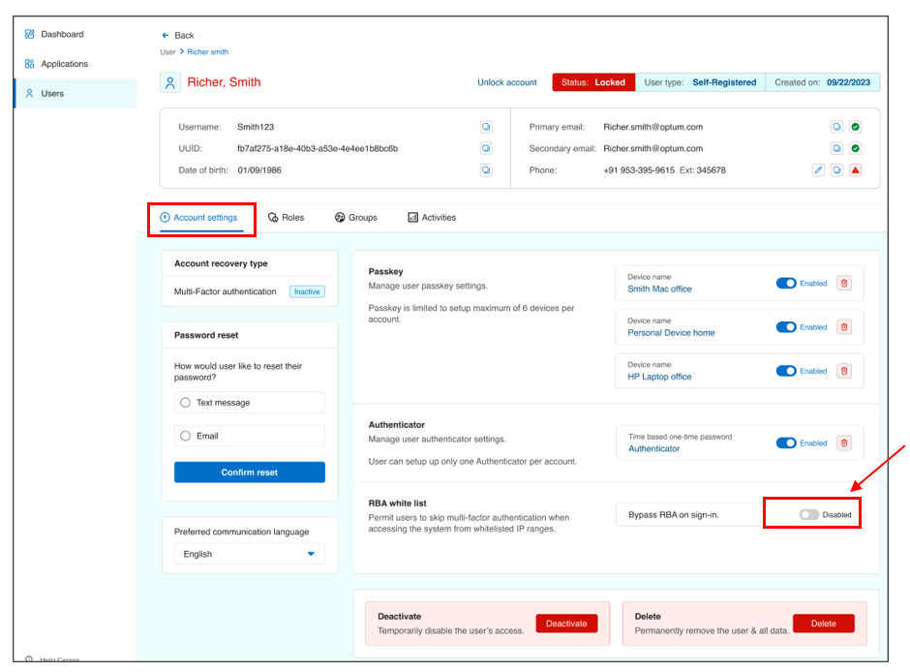The image size is (910, 672).
Task: Click the Applications sidebar icon
Action: (x=30, y=64)
